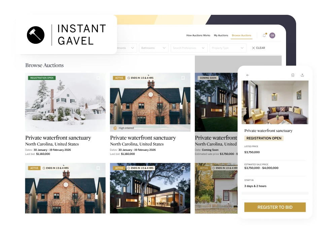
Task: Tap the back arrow in mobile panel
Action: point(248,75)
